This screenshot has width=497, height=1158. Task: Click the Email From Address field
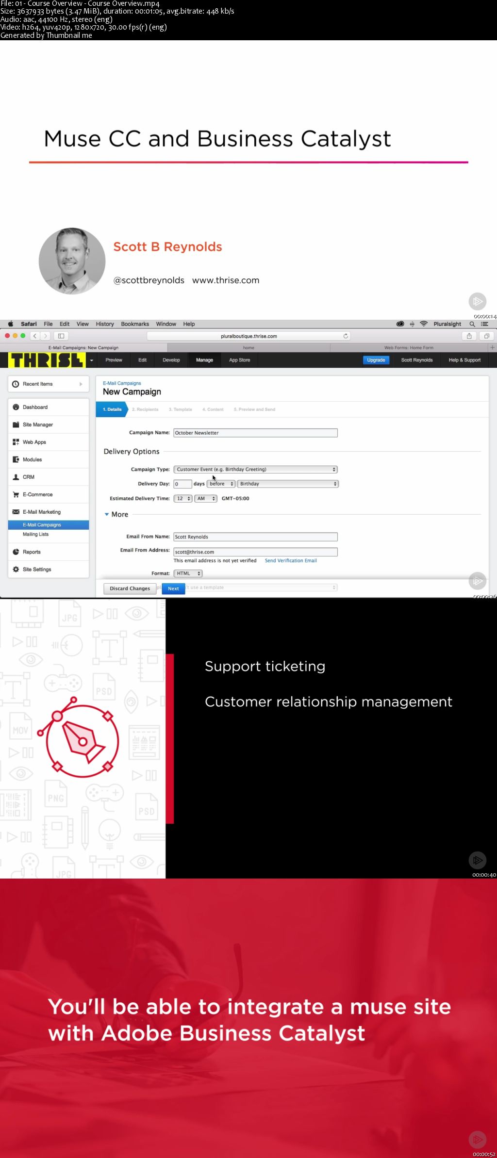point(255,552)
